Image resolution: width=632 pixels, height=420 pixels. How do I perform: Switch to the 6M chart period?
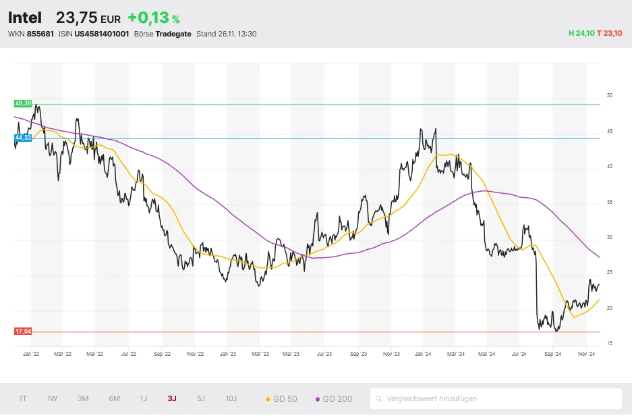pos(114,398)
